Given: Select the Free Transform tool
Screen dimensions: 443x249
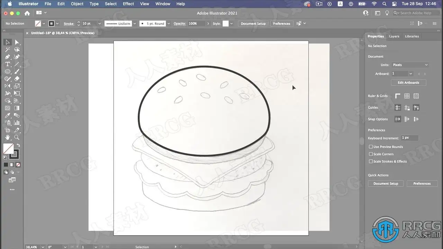Looking at the screenshot, I should pos(17,93).
